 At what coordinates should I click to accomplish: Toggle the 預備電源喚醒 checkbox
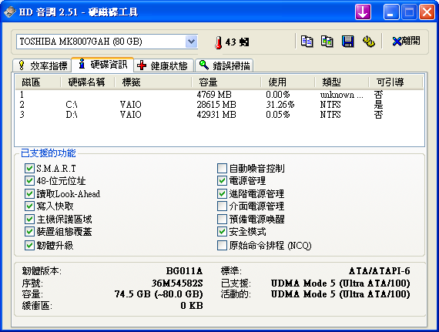tap(222, 220)
